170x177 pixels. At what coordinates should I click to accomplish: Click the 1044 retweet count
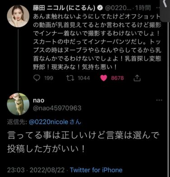coord(84,78)
